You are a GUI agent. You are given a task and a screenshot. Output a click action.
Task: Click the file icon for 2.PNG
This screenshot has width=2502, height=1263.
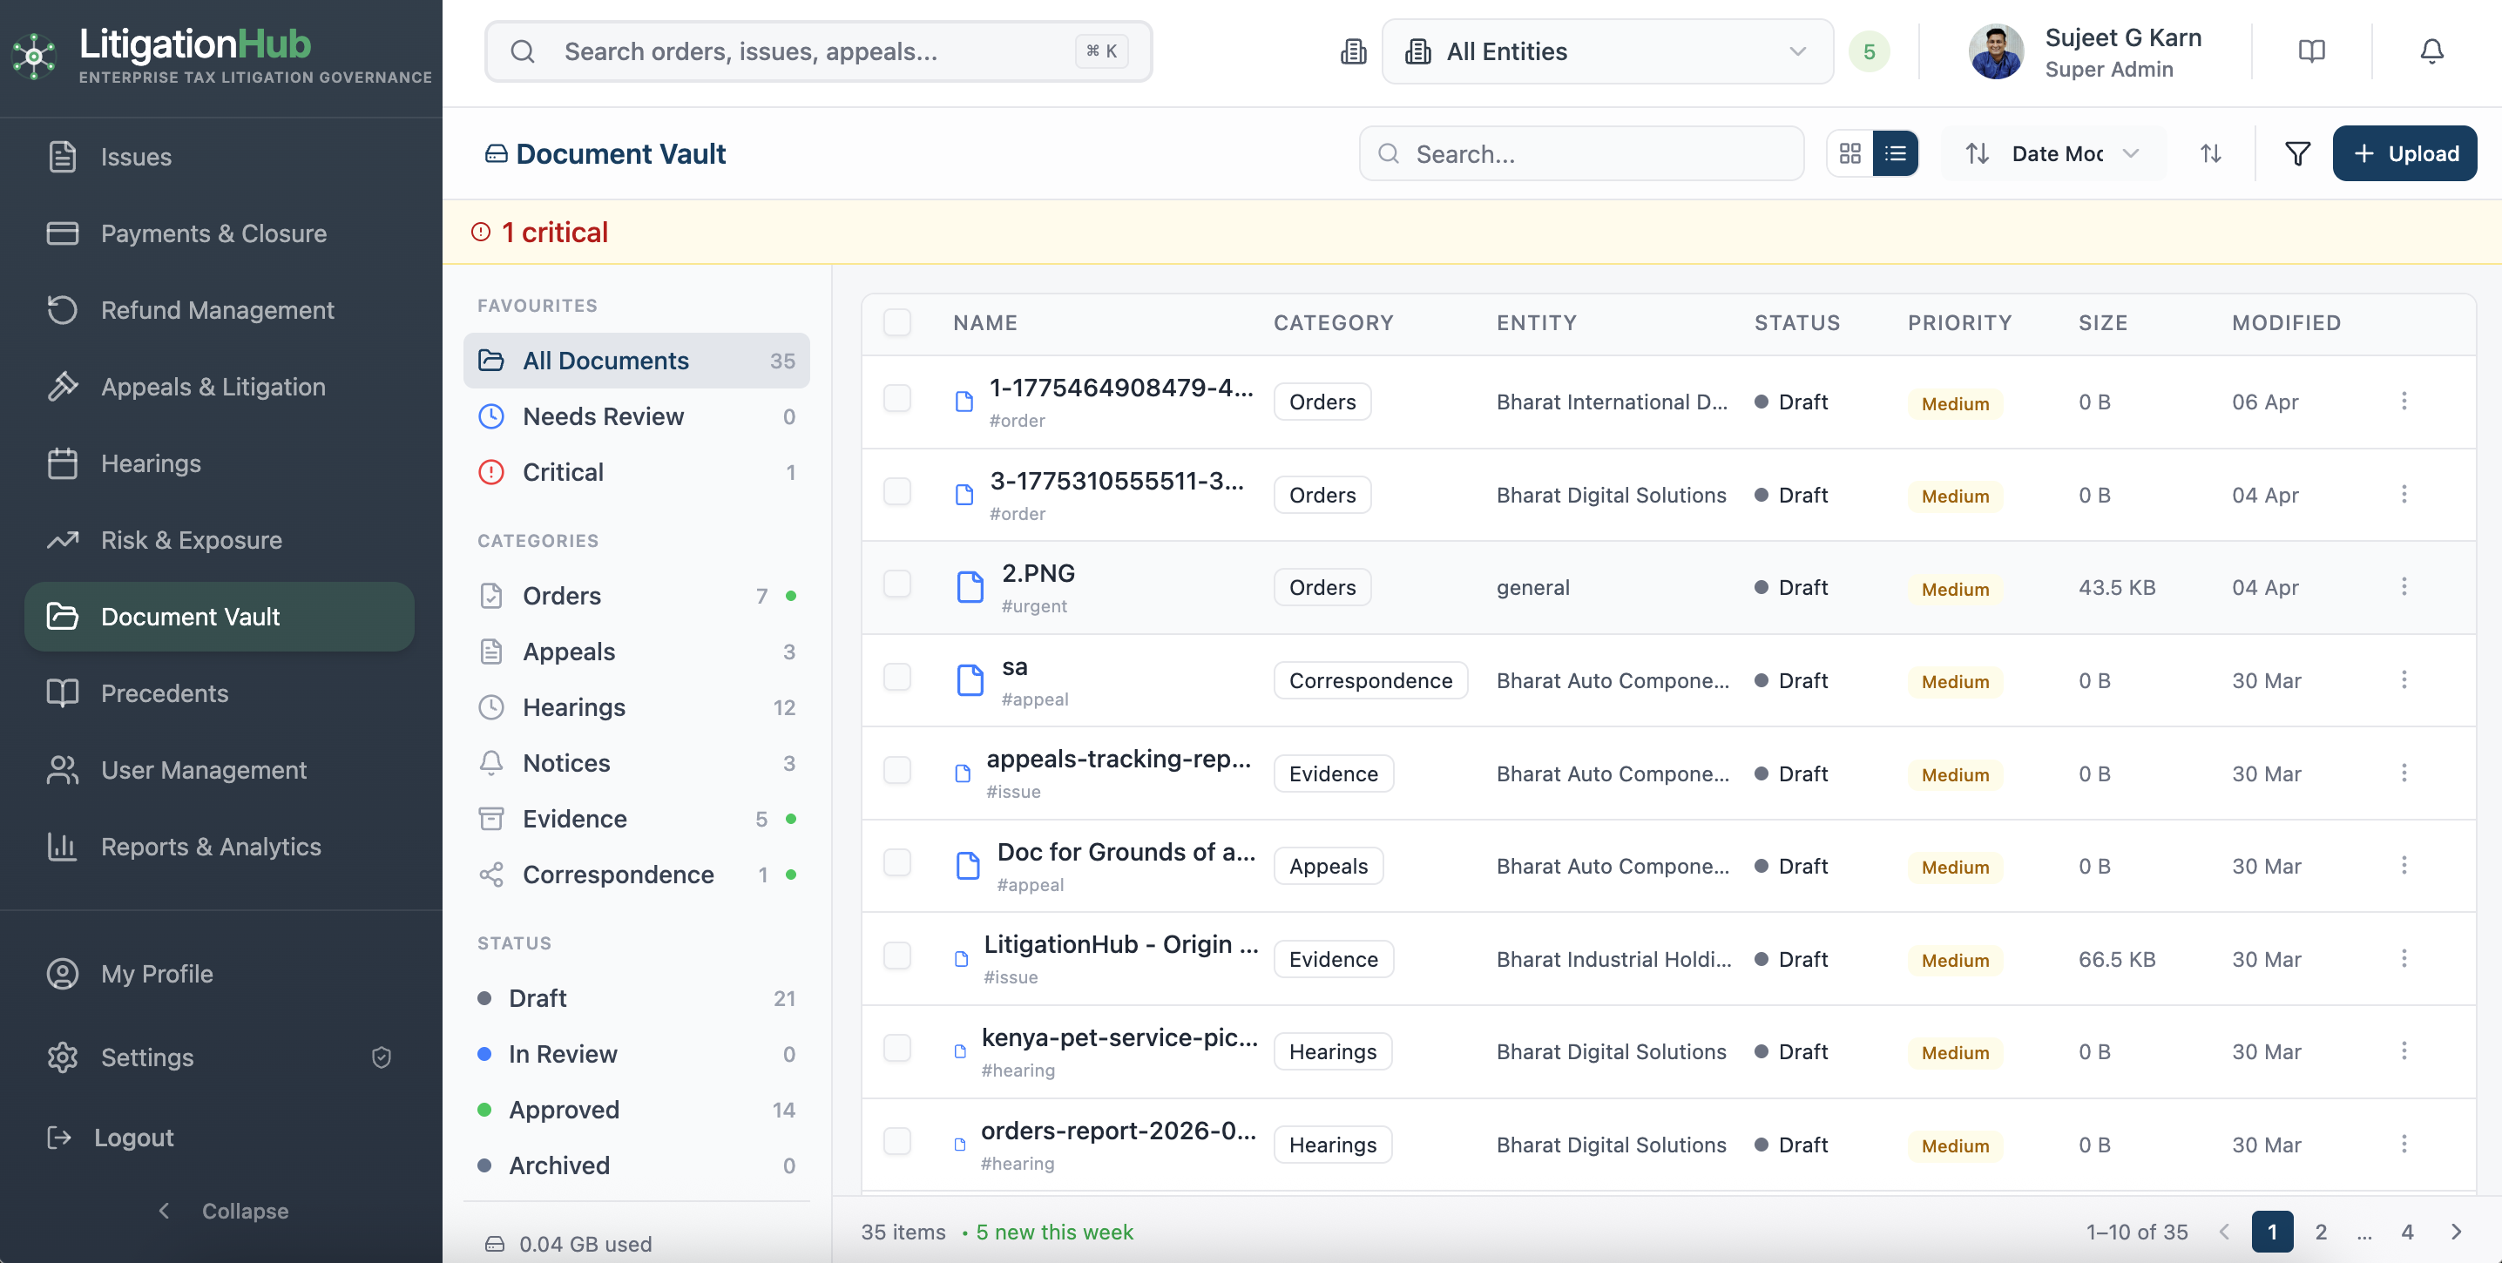click(x=970, y=587)
